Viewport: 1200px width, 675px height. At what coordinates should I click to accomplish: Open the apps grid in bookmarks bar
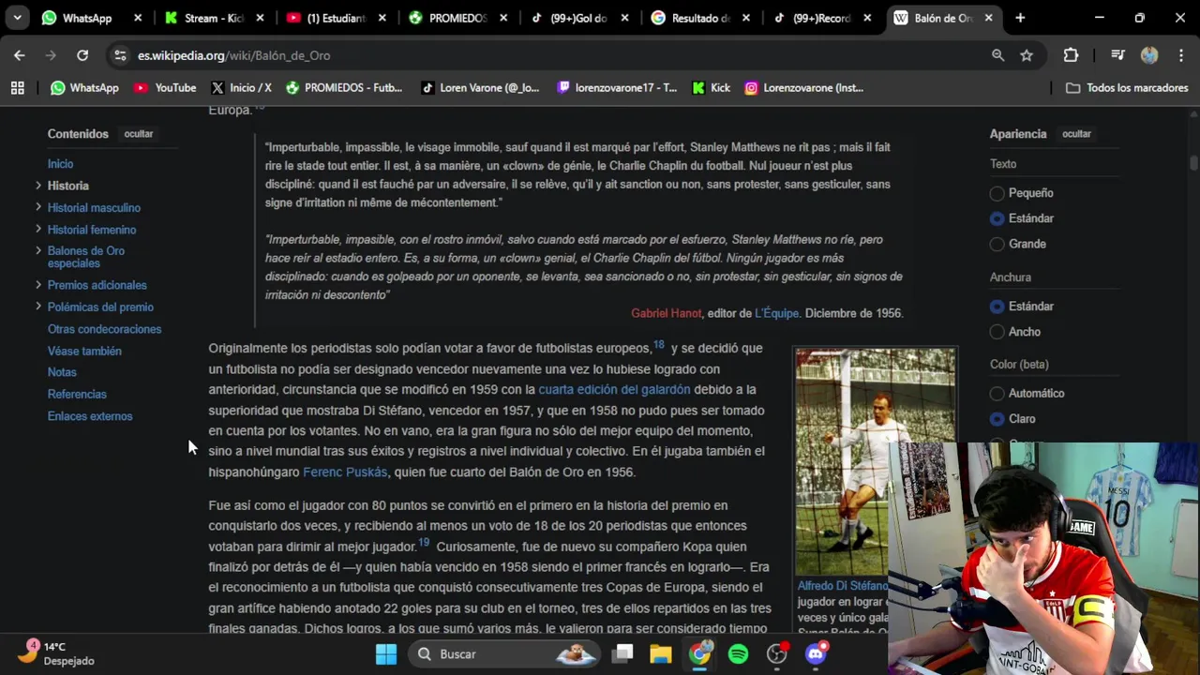[17, 88]
